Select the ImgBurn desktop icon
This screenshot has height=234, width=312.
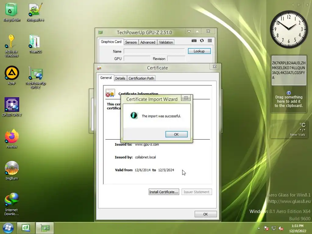[12, 171]
